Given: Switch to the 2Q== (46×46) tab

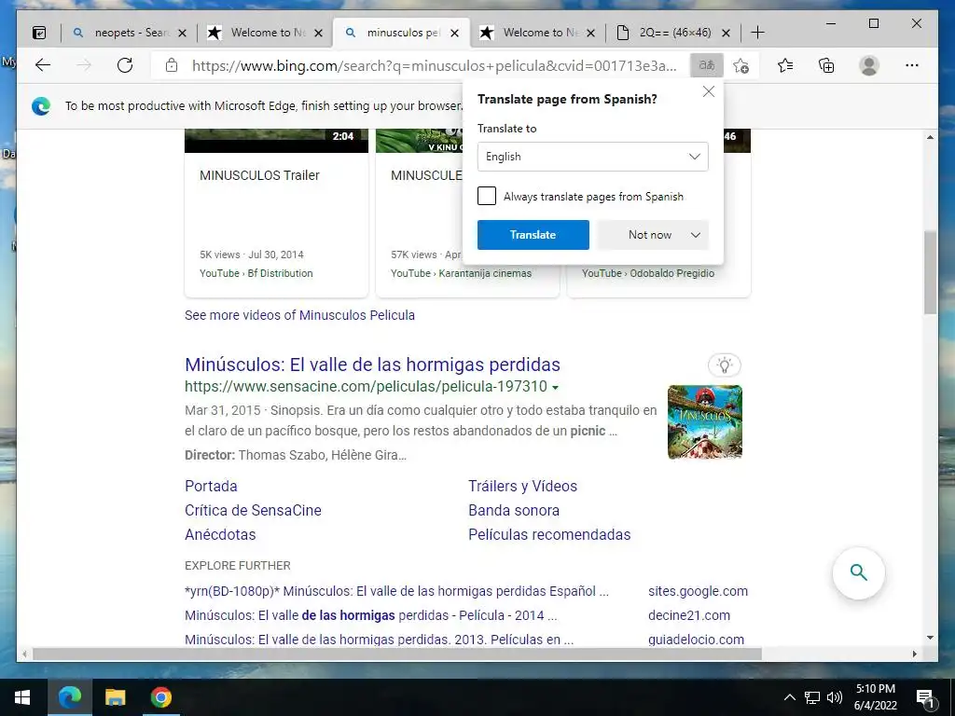Looking at the screenshot, I should click(x=673, y=33).
